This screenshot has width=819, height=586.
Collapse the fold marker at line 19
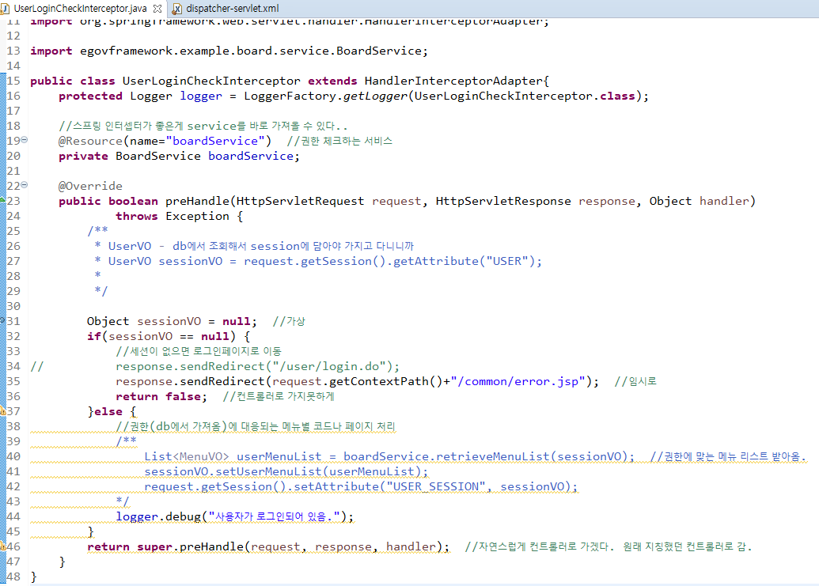tap(25, 140)
